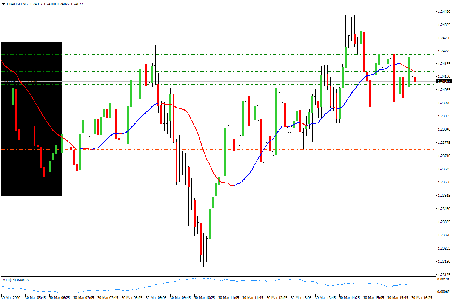Click the 30 Mar 13:05 time label
The height and width of the screenshot is (302, 453).
pyautogui.click(x=301, y=298)
